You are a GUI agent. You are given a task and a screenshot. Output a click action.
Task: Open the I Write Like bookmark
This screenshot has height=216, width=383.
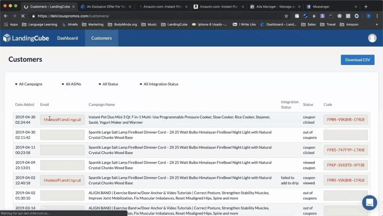[x=244, y=24]
